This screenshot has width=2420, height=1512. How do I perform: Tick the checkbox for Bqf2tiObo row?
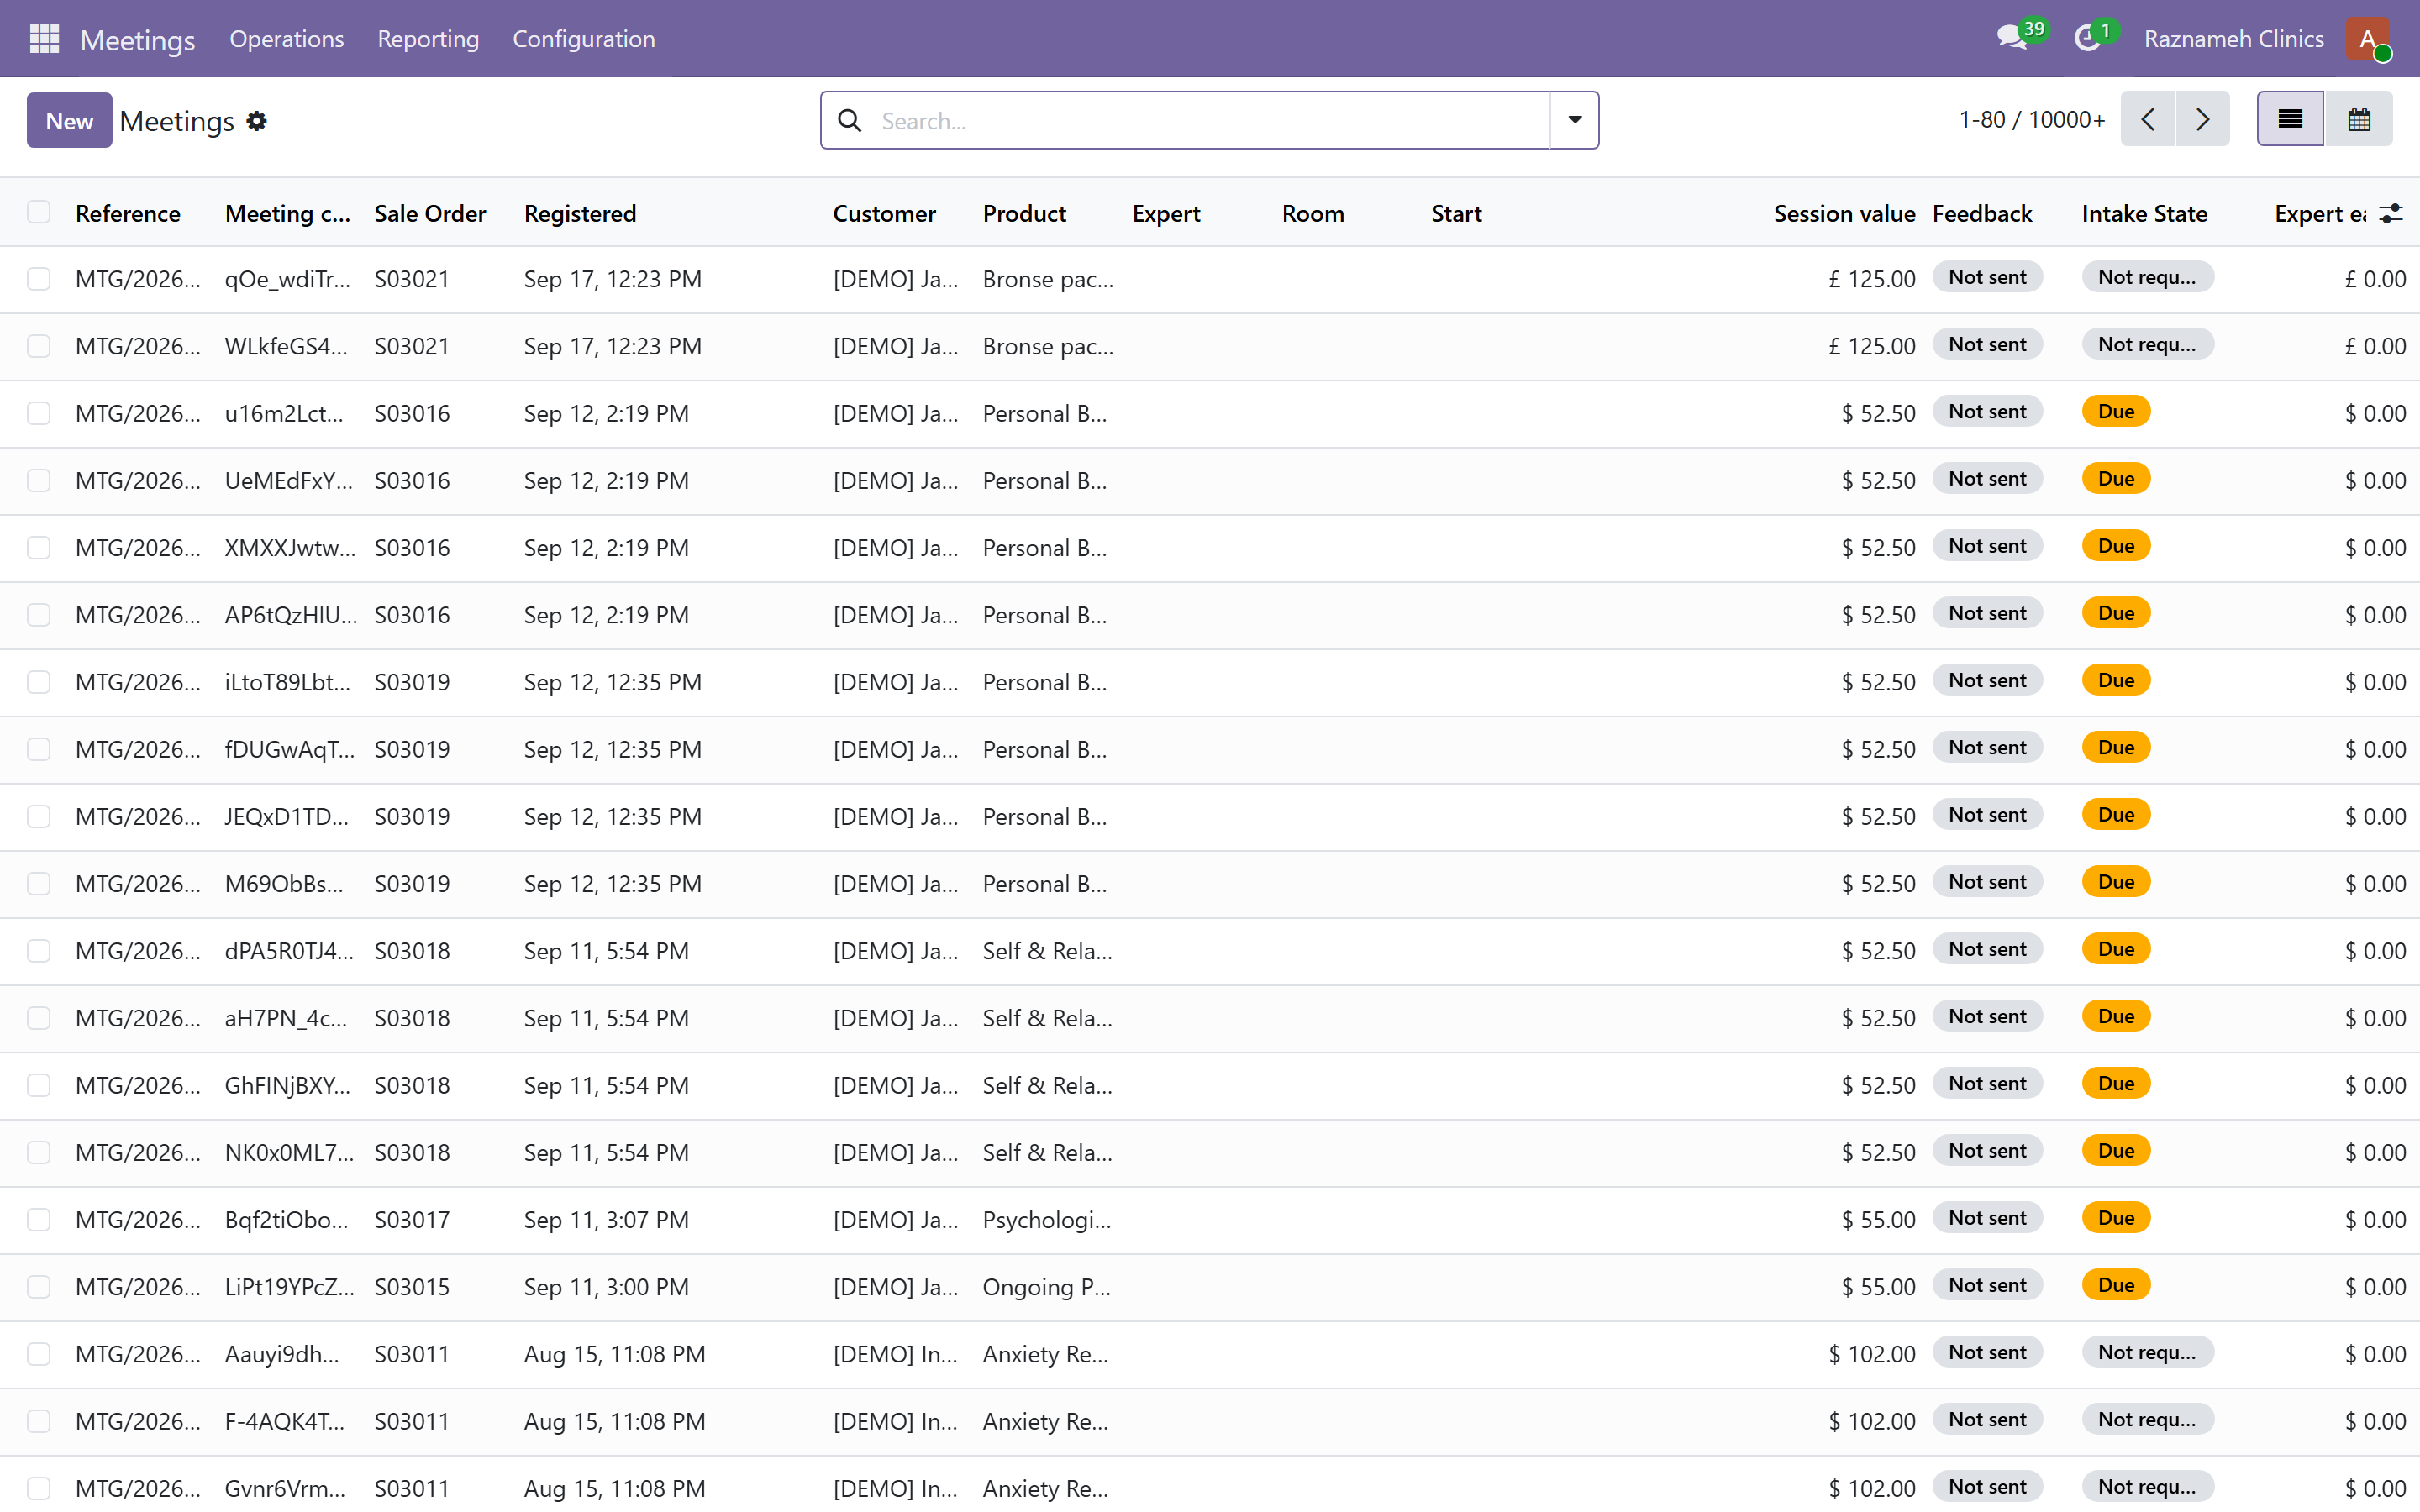point(39,1219)
